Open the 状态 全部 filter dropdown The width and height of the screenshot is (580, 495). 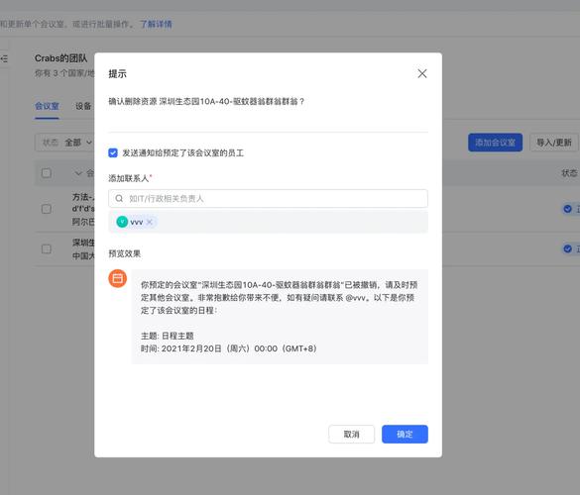pyautogui.click(x=64, y=143)
